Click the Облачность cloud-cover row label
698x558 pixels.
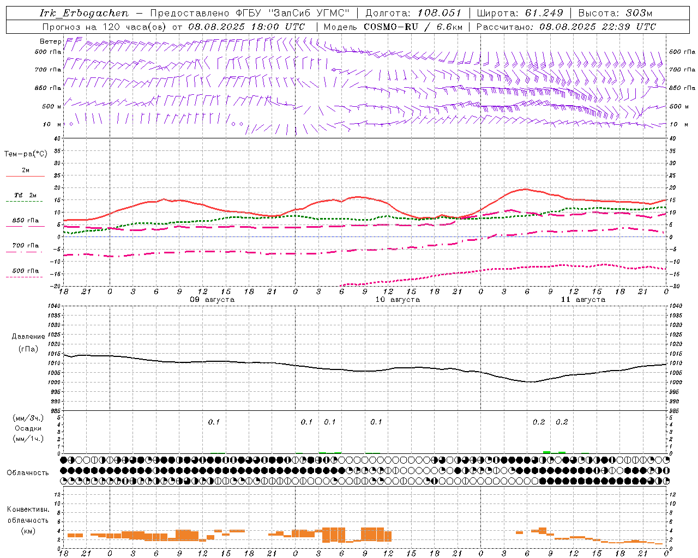(28, 472)
